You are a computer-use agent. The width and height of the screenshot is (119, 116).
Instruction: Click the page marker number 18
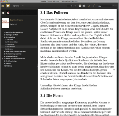click(114, 70)
